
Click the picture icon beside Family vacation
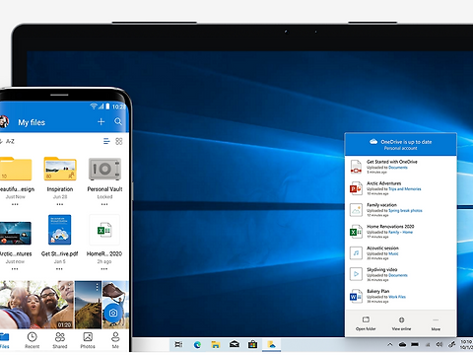click(x=356, y=210)
